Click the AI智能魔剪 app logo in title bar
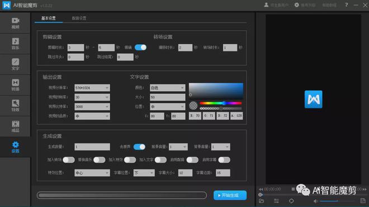The width and height of the screenshot is (369, 207). 6,5
